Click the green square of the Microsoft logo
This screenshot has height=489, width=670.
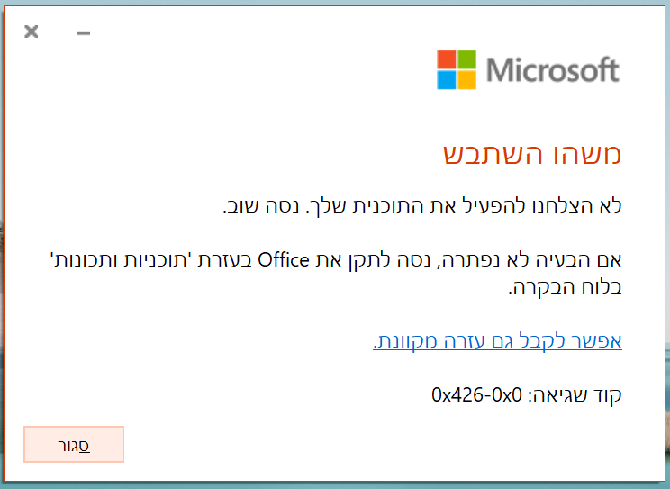pyautogui.click(x=466, y=59)
